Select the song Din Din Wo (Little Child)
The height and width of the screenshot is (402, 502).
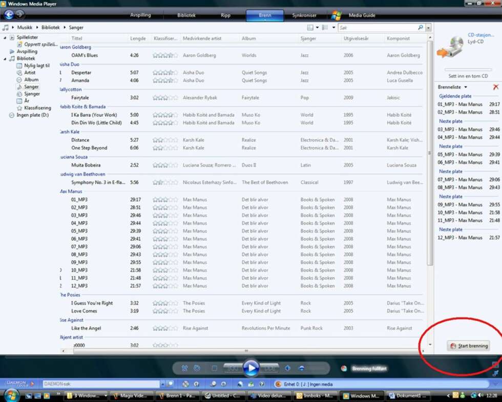96,123
